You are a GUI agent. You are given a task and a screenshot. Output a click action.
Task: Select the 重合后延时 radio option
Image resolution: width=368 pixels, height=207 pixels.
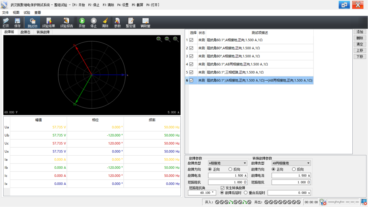click(246, 193)
